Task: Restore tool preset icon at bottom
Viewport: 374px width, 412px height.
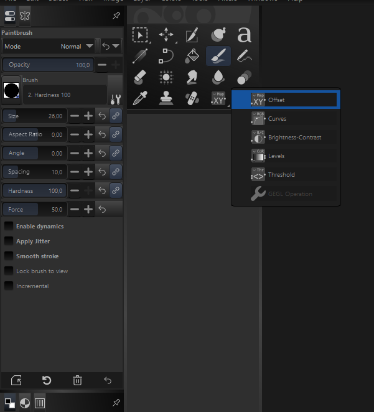Action: tap(47, 380)
